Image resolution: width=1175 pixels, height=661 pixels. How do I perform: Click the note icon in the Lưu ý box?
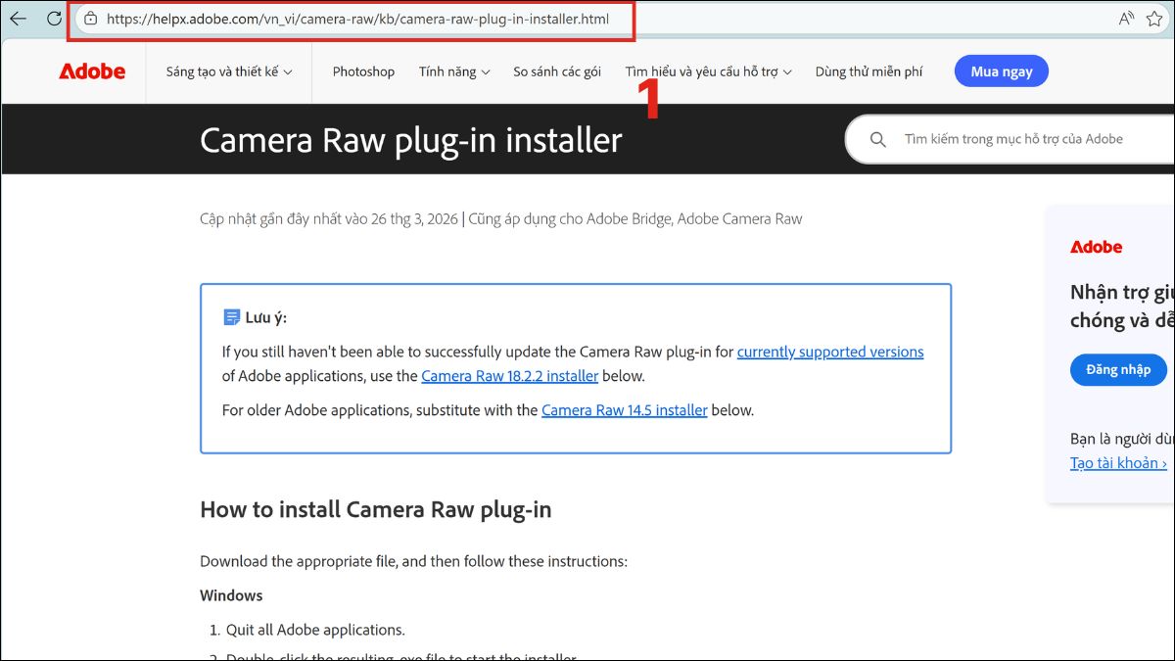pyautogui.click(x=231, y=315)
